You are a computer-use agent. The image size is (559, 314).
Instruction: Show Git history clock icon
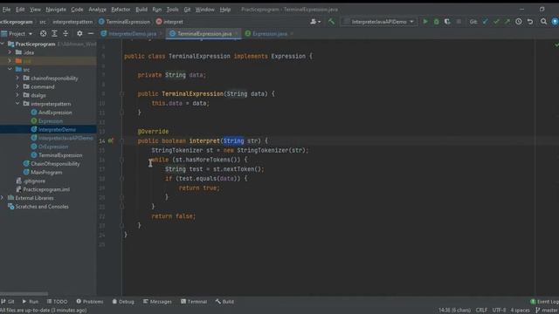click(519, 22)
